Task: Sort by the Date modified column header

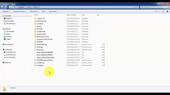Action: [71, 15]
